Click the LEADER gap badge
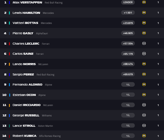The height and width of the screenshot is (140, 164). [128, 2]
